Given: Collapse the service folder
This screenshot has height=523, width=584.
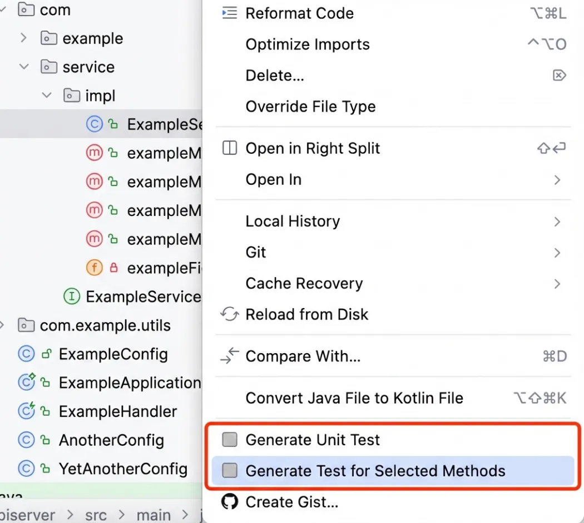Looking at the screenshot, I should pyautogui.click(x=24, y=67).
